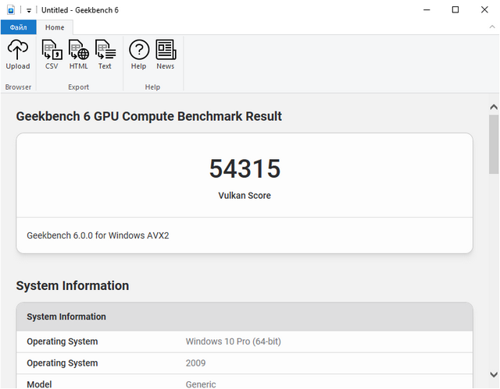Export results as Text
This screenshot has height=389, width=500.
click(x=105, y=55)
